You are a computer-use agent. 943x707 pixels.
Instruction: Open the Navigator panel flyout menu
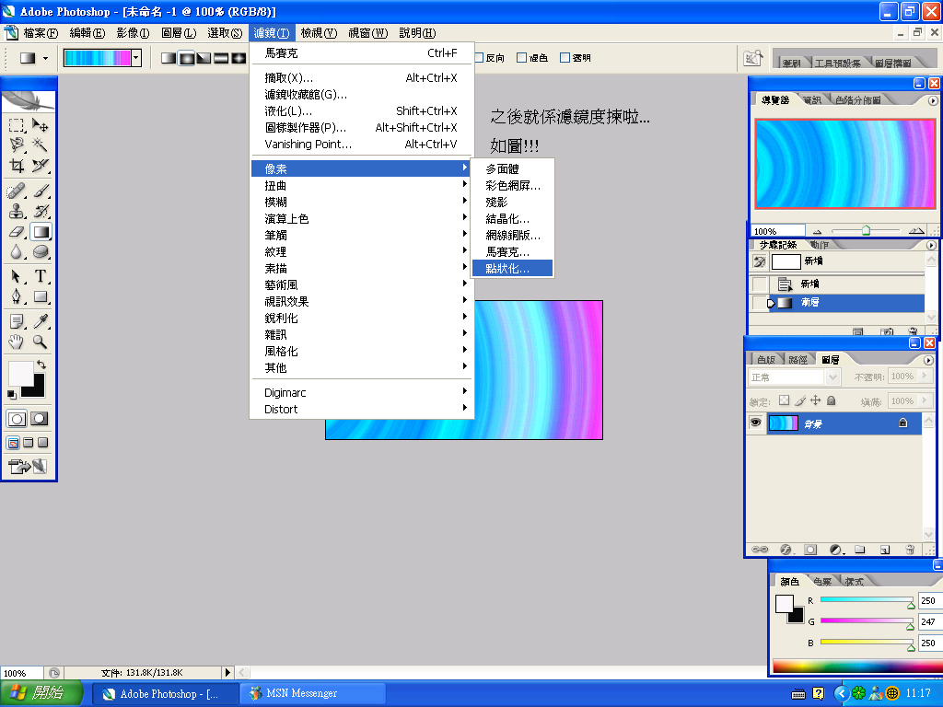point(933,101)
